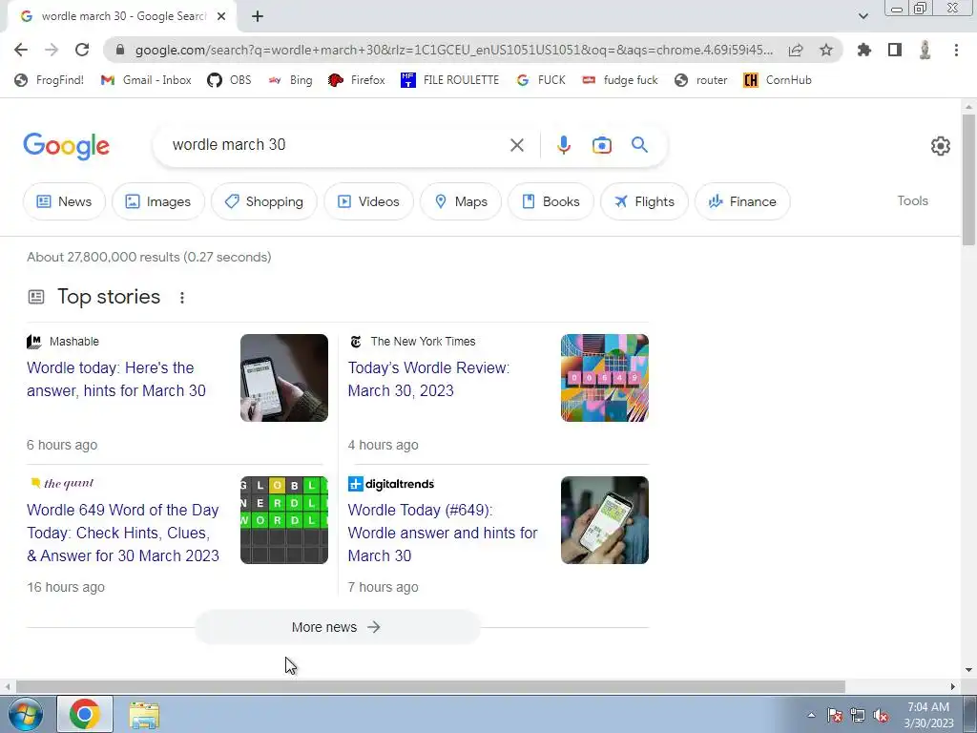Click the Digital Trends phone thumbnail
The image size is (977, 733).
click(x=604, y=520)
